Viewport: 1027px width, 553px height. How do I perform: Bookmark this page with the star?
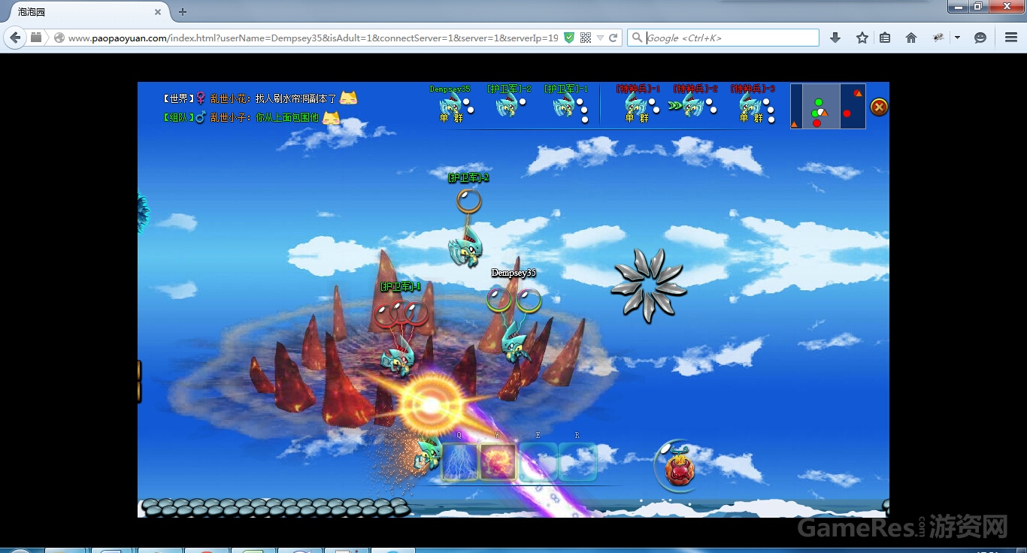pyautogui.click(x=862, y=38)
